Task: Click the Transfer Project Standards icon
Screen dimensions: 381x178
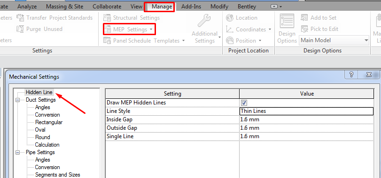Action: pos(20,18)
